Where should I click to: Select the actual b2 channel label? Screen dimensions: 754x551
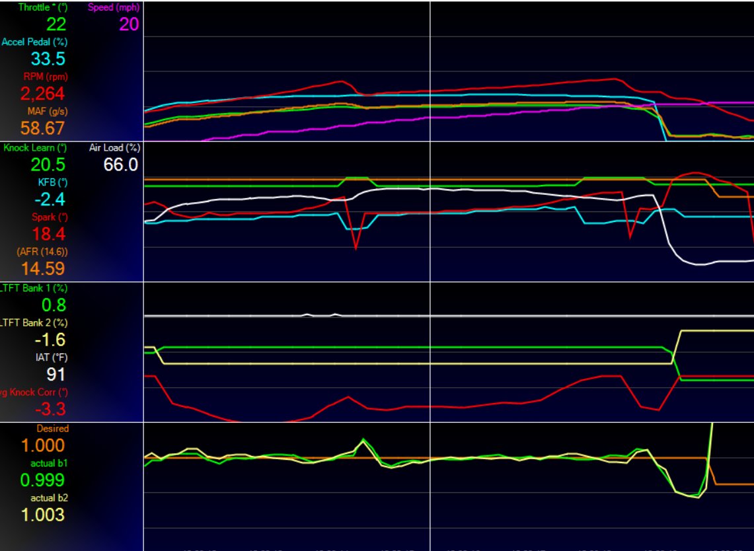coord(49,498)
